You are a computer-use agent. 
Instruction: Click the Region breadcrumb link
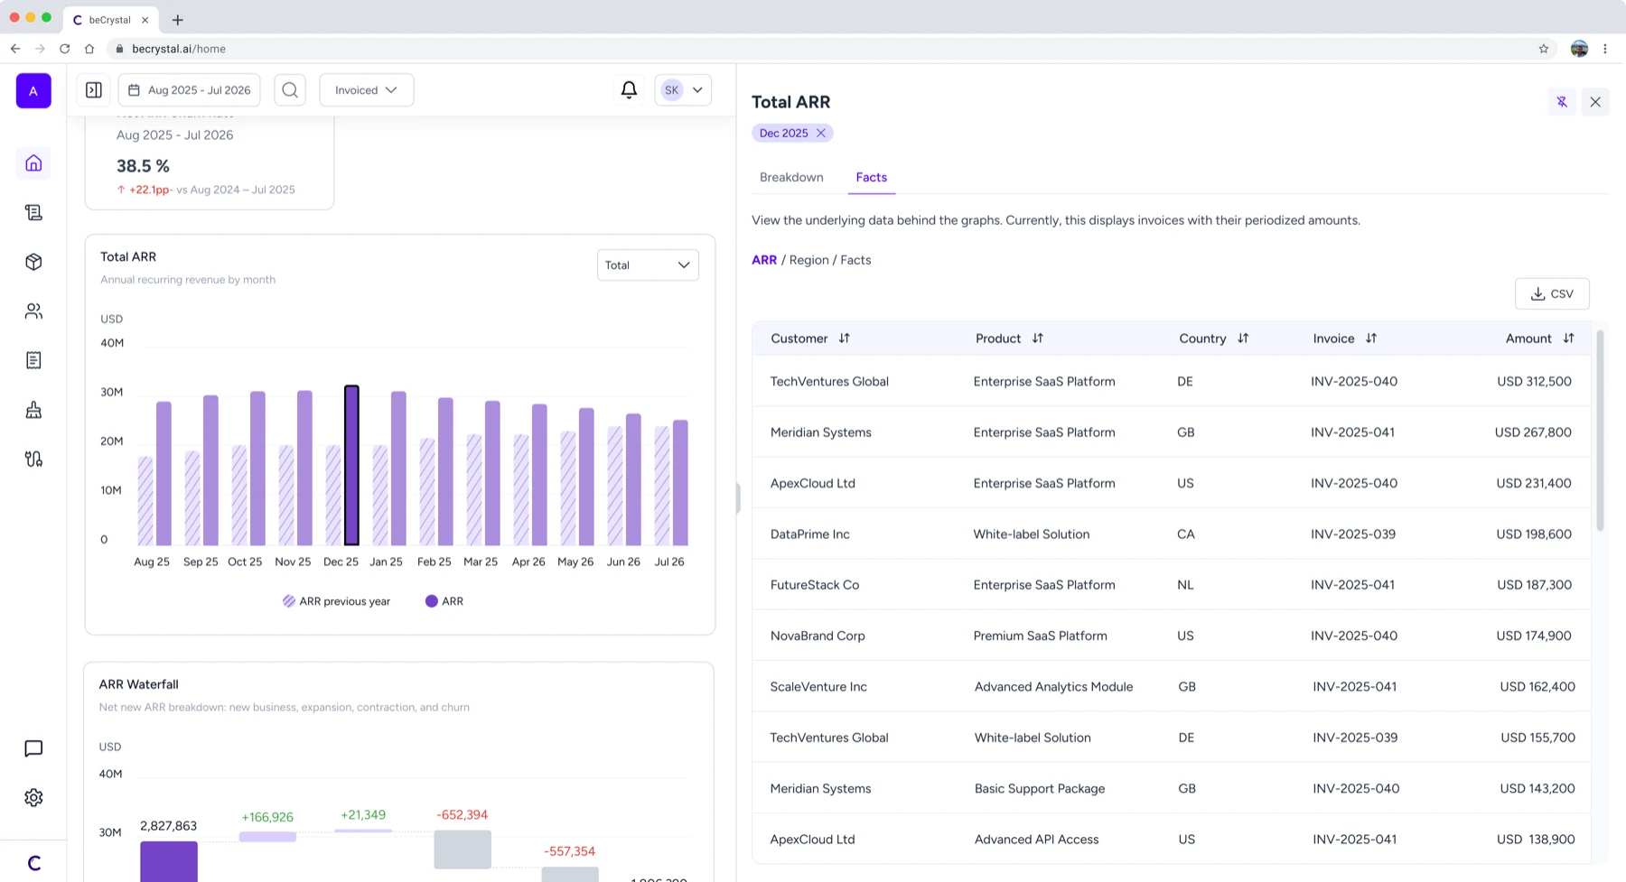808,260
